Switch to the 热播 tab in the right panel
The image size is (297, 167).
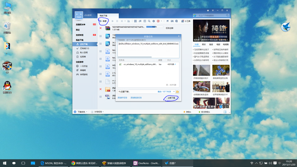coord(197,45)
